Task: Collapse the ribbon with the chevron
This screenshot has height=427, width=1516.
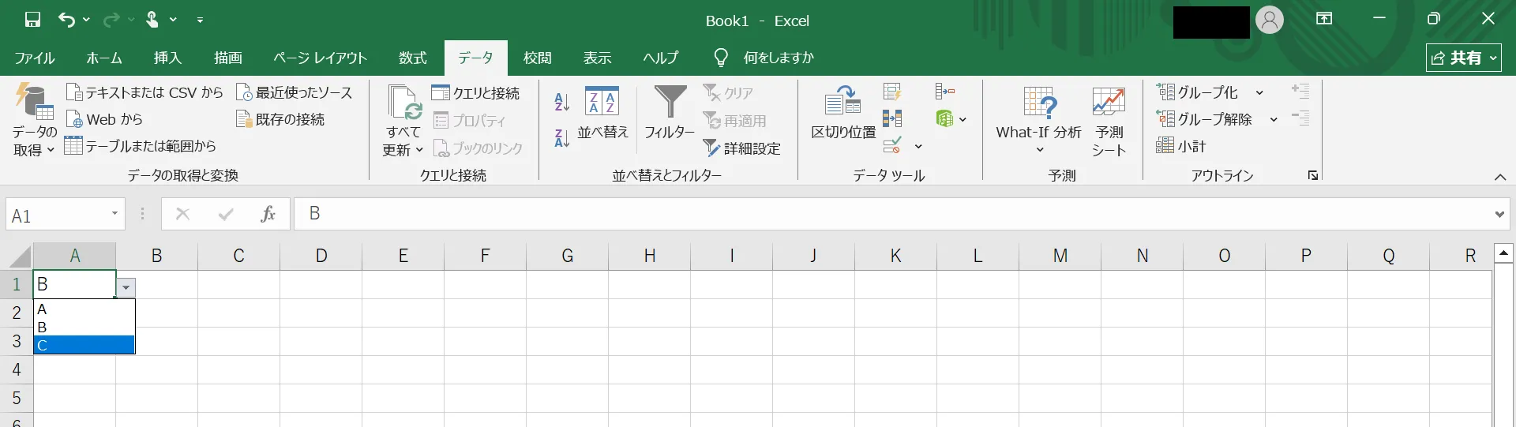Action: click(1500, 177)
